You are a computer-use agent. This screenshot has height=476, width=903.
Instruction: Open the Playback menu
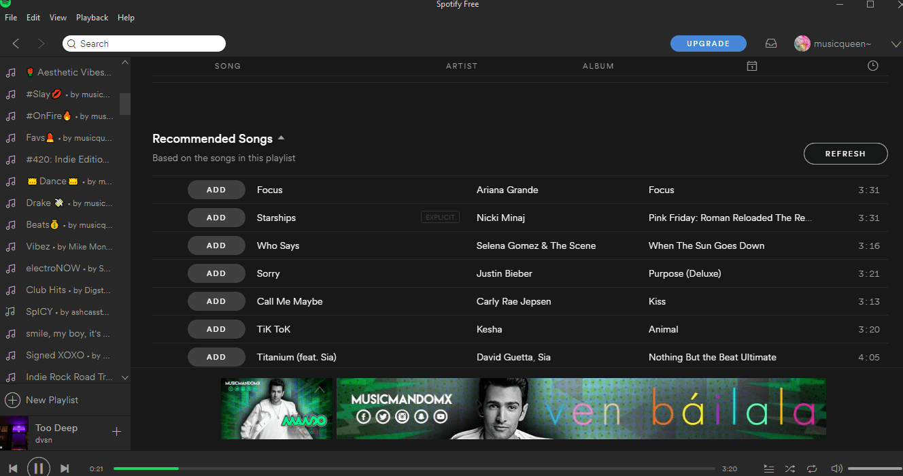[x=92, y=18]
